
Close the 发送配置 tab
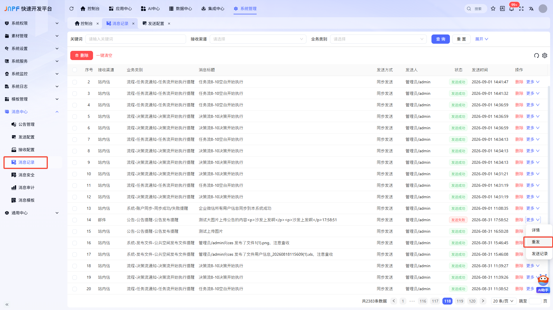[169, 24]
